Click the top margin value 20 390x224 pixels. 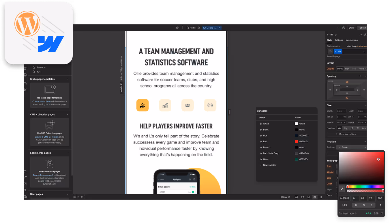click(x=347, y=82)
